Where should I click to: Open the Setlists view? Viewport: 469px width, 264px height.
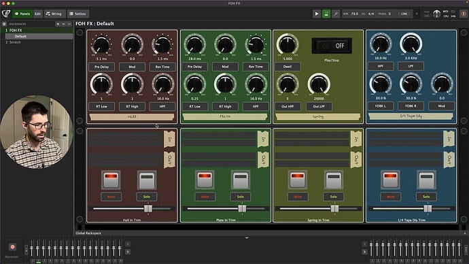[x=77, y=14]
